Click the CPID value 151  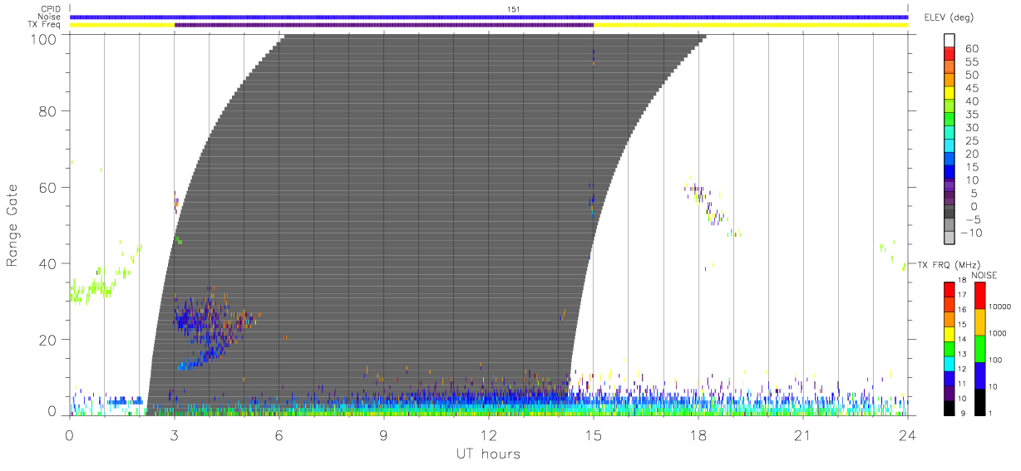514,9
